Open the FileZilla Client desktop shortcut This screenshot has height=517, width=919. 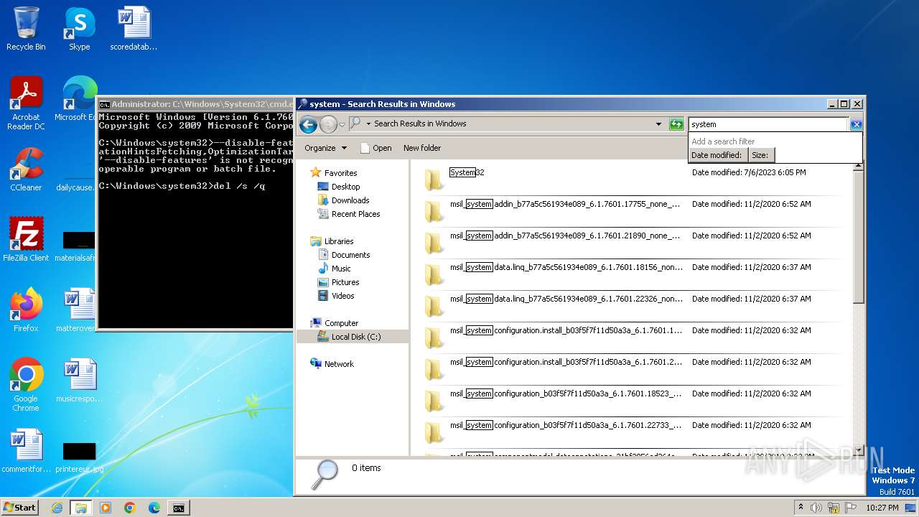click(x=26, y=240)
